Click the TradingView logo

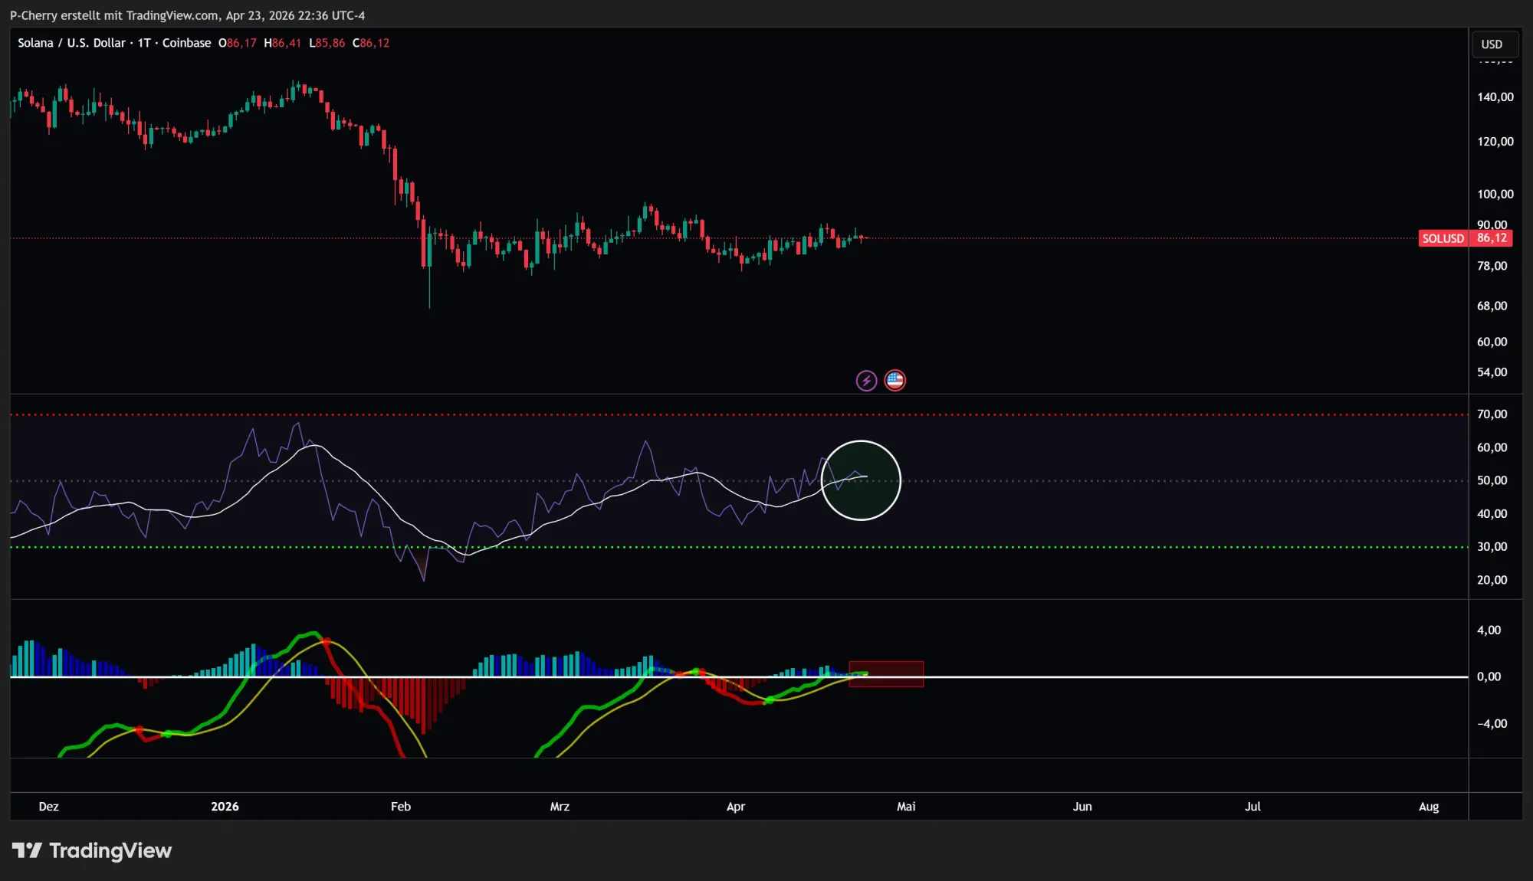coord(92,850)
